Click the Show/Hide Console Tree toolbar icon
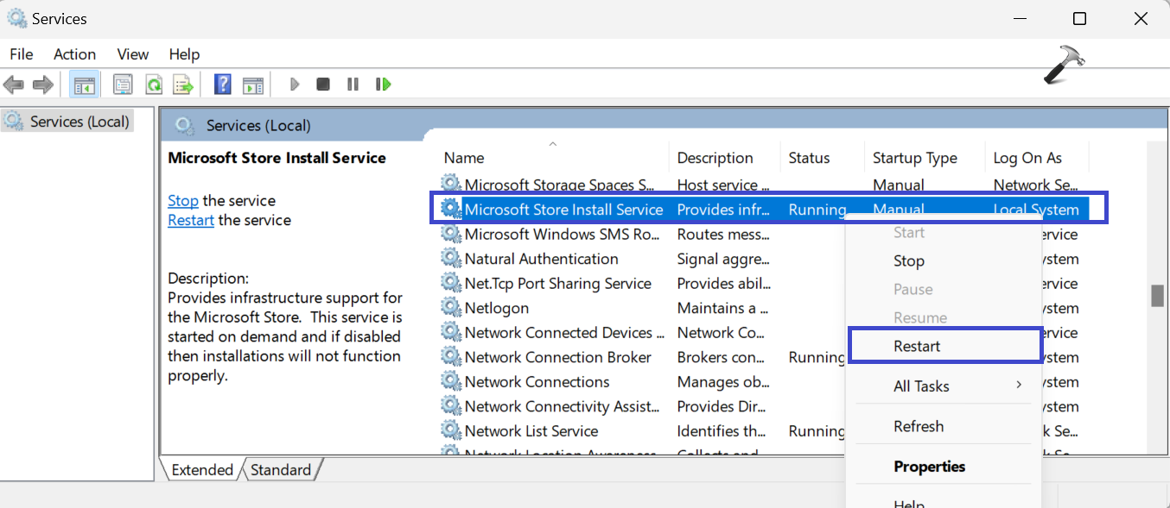The image size is (1170, 508). [x=84, y=85]
